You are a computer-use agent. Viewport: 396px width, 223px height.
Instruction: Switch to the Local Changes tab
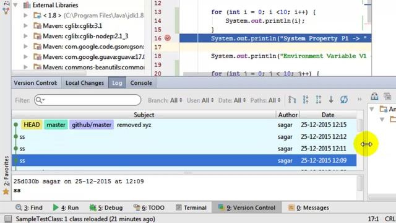click(x=85, y=83)
